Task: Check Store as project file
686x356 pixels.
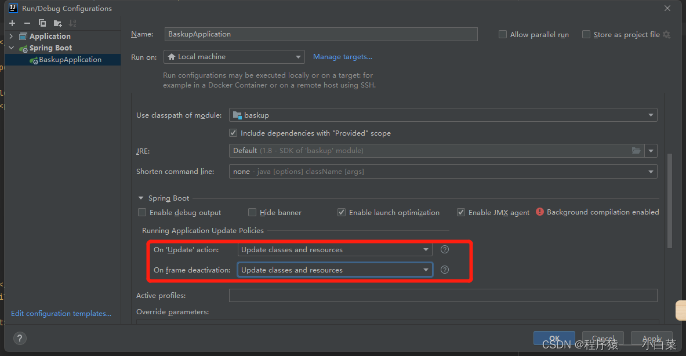Action: (586, 34)
